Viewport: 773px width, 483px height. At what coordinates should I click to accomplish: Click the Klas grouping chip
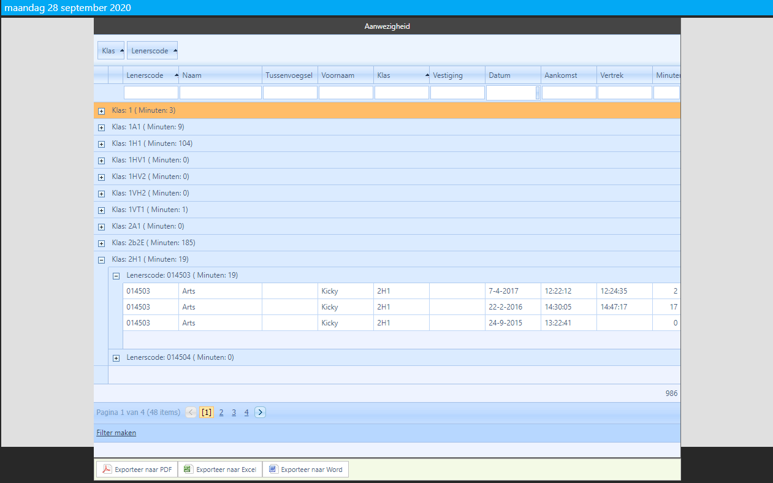coord(111,51)
